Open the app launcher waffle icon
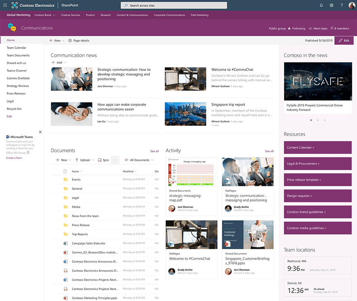Screen dimensions: 357x301 [5, 5]
